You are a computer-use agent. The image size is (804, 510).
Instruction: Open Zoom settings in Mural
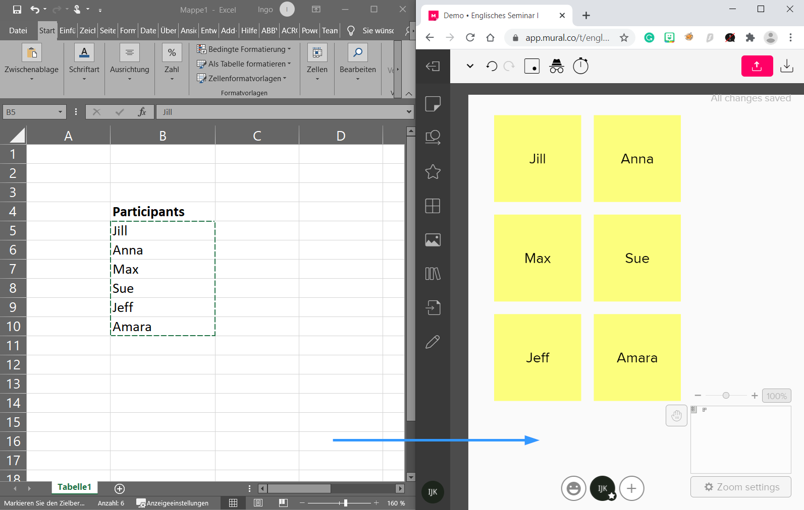point(741,487)
